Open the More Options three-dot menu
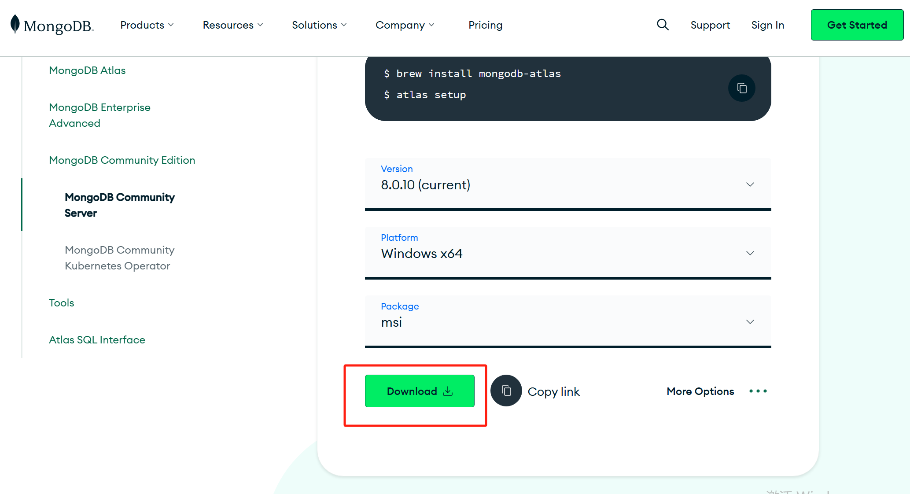This screenshot has height=494, width=910. [758, 391]
